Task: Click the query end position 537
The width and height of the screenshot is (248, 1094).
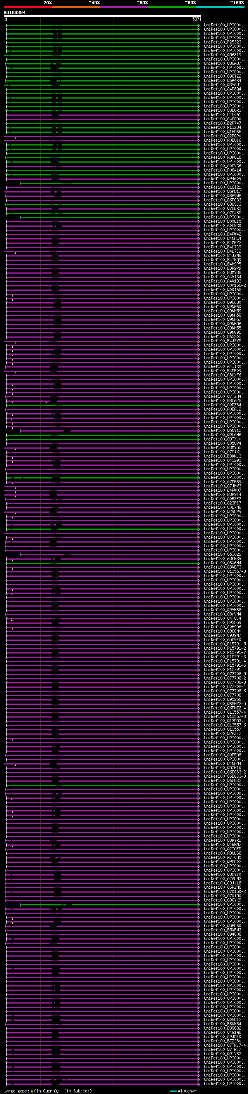Action: [x=195, y=19]
